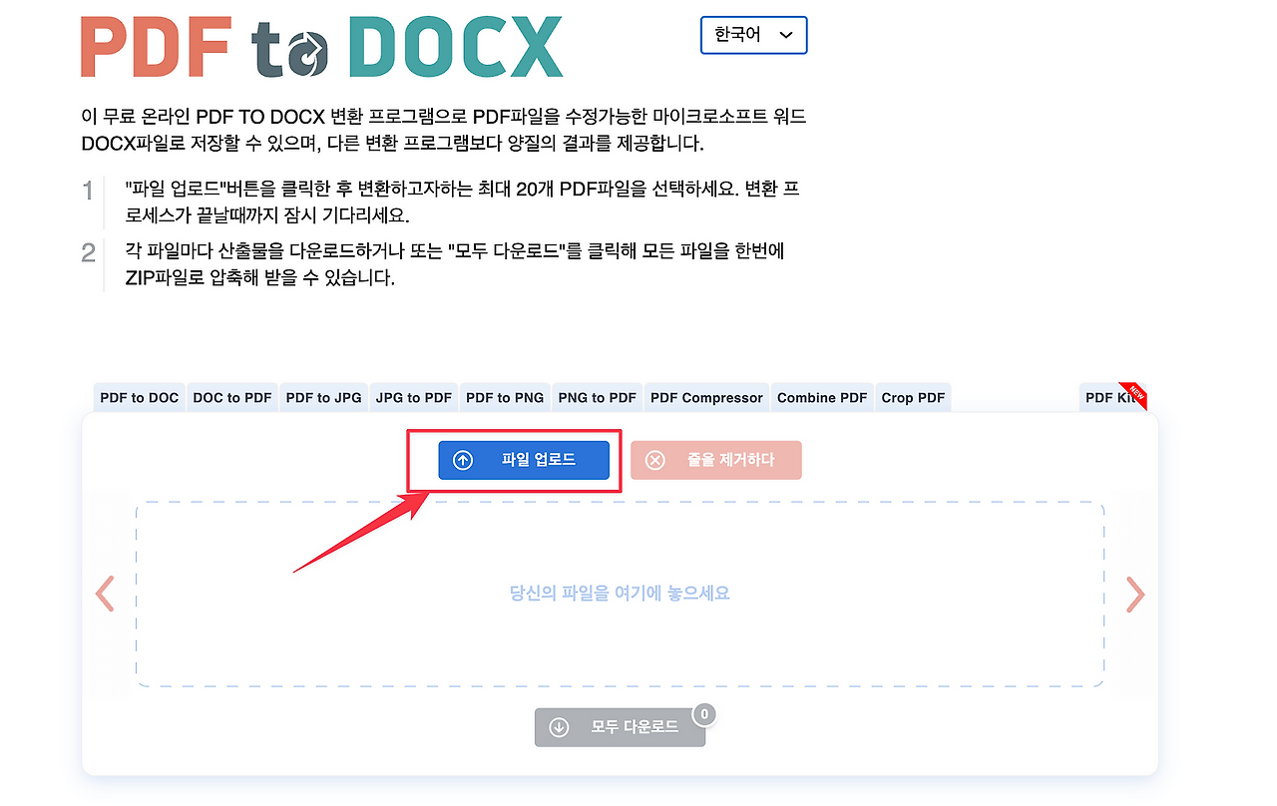
Task: Click the PDF to DOCX logo
Action: [321, 47]
